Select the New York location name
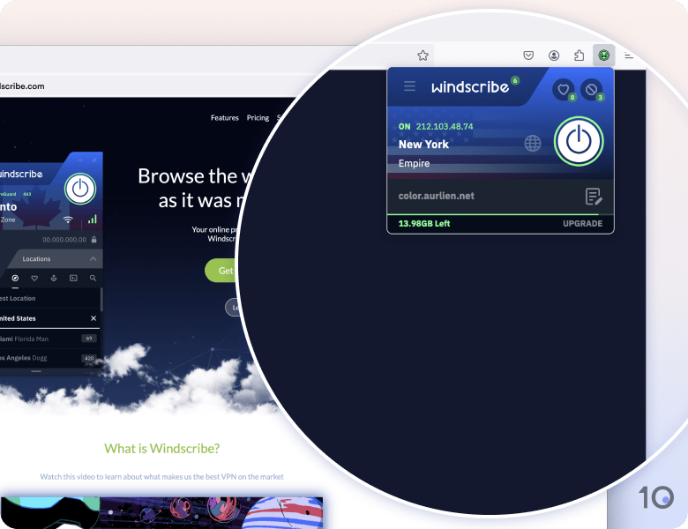This screenshot has height=529, width=688. pyautogui.click(x=423, y=145)
